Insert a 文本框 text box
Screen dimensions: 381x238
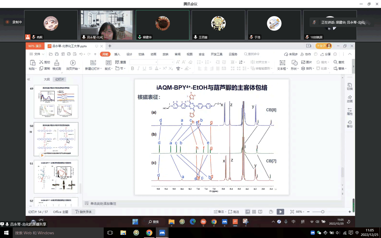point(282,64)
